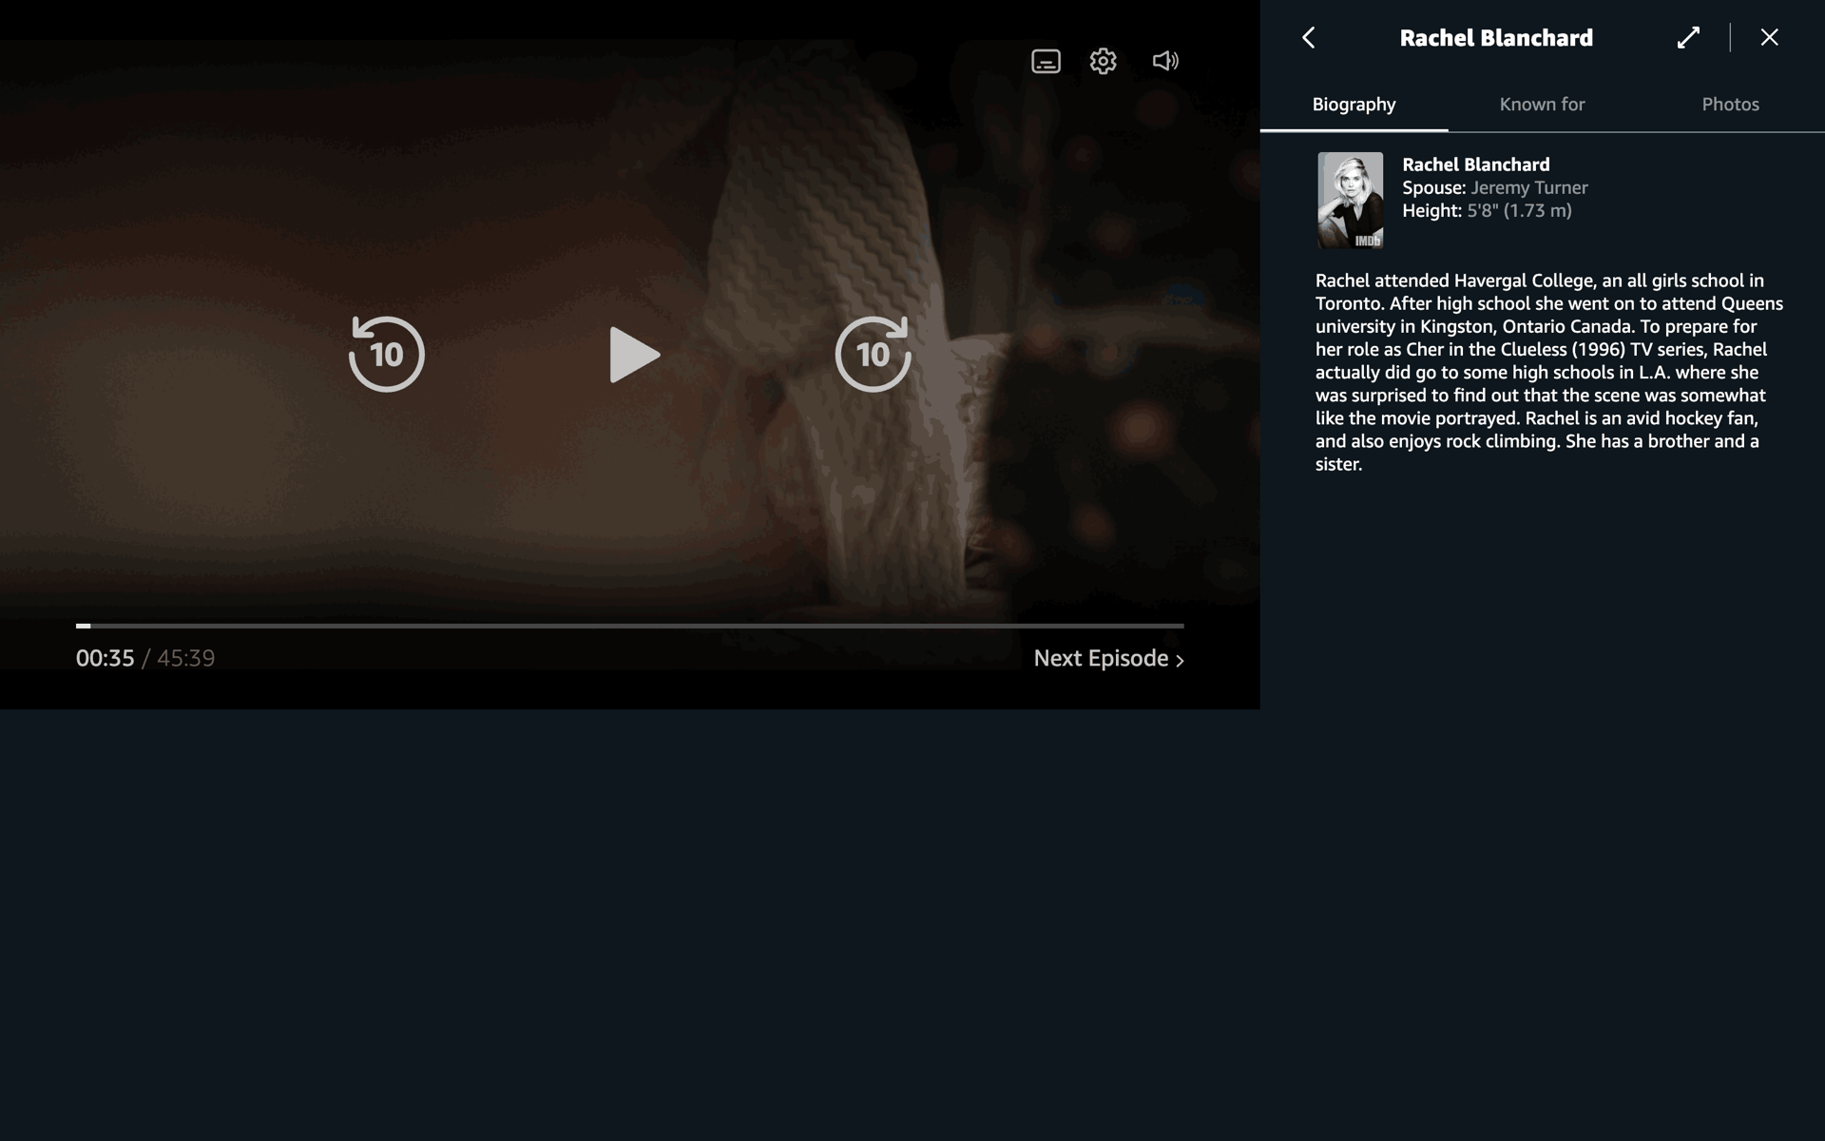Click the elapsed time 00:35
This screenshot has width=1825, height=1141.
click(105, 658)
